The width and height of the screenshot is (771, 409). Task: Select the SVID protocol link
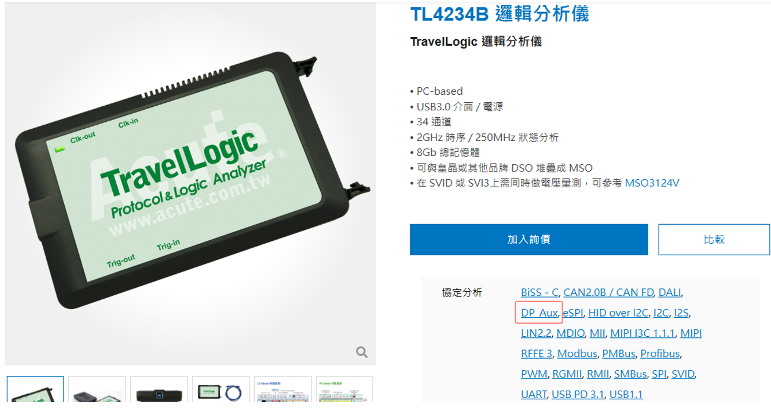pyautogui.click(x=682, y=374)
